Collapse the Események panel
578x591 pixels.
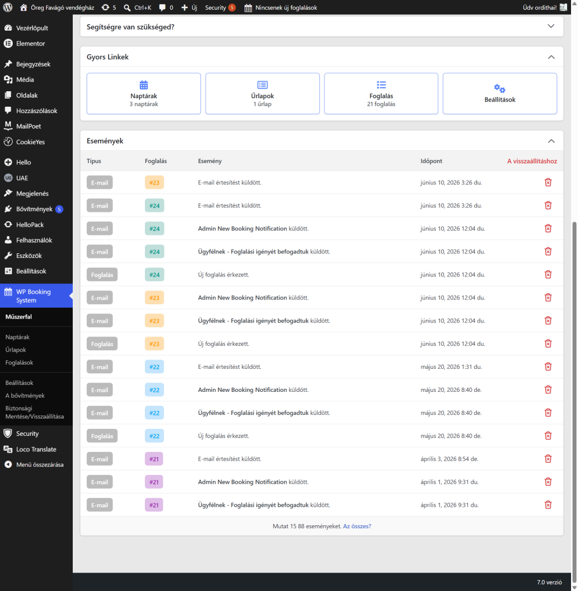[551, 141]
